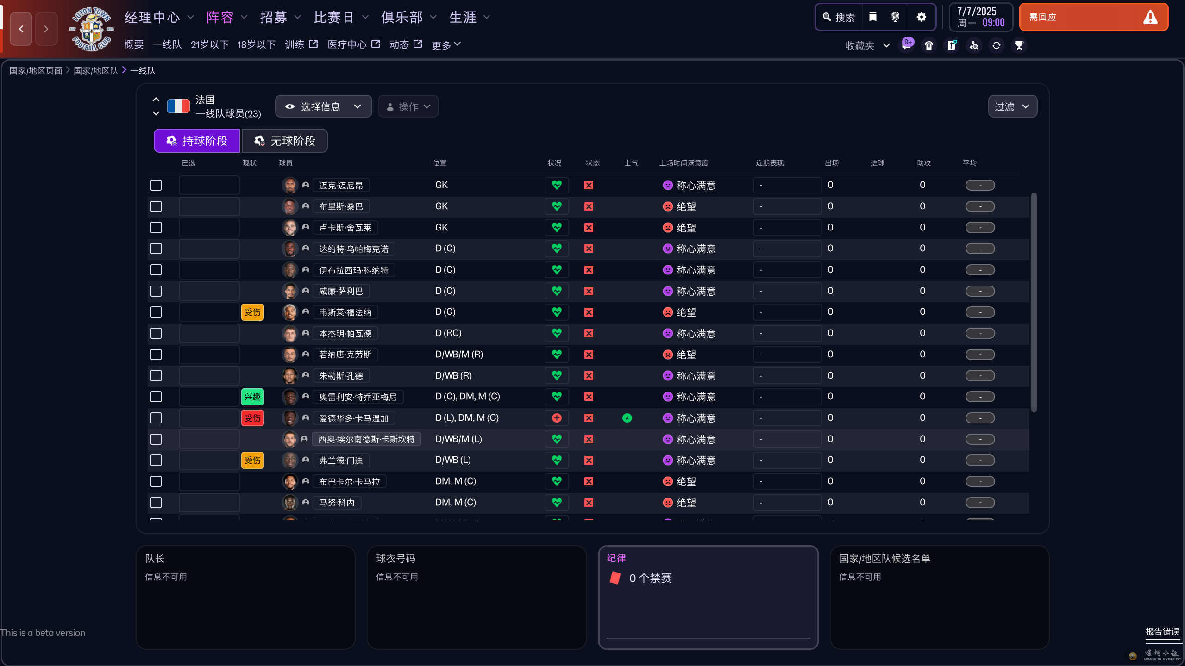Open the settings gear icon
The width and height of the screenshot is (1185, 666).
coord(922,17)
